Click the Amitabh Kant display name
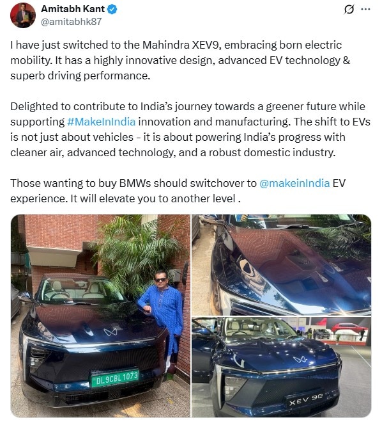 tap(73, 9)
